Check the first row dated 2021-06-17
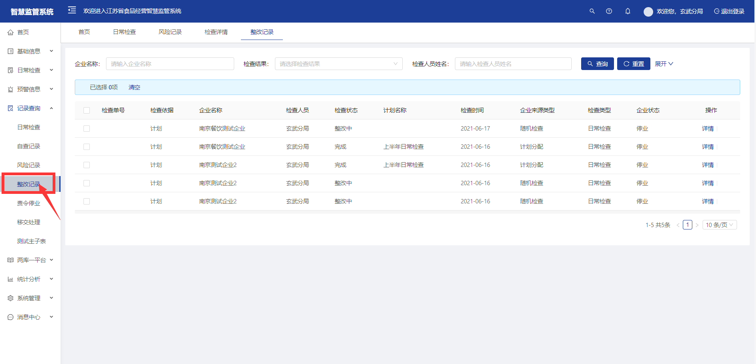Screen dimensions: 756x364 pyautogui.click(x=87, y=129)
